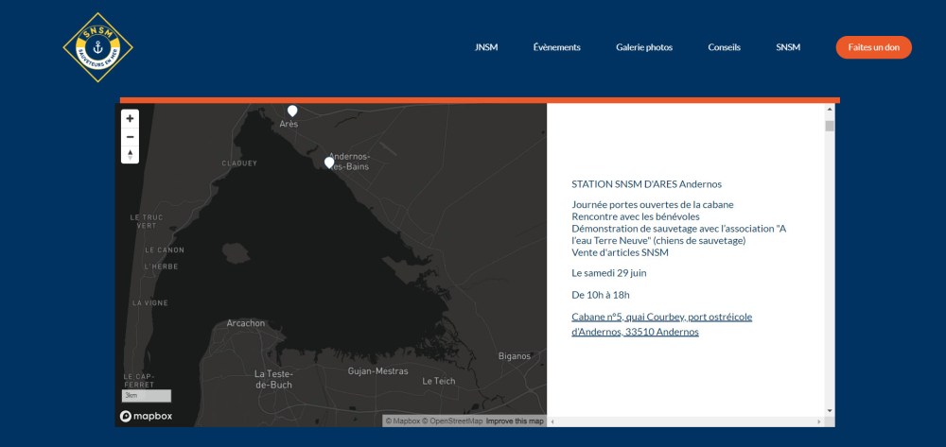946x447 pixels.
Task: Open the JNSM menu item
Action: click(486, 47)
